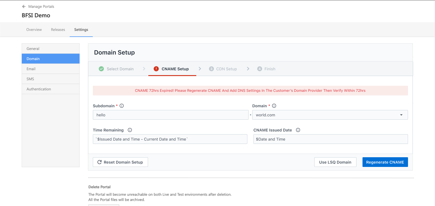The image size is (435, 206).
Task: Click the info icon beside Domain label
Action: pos(274,105)
